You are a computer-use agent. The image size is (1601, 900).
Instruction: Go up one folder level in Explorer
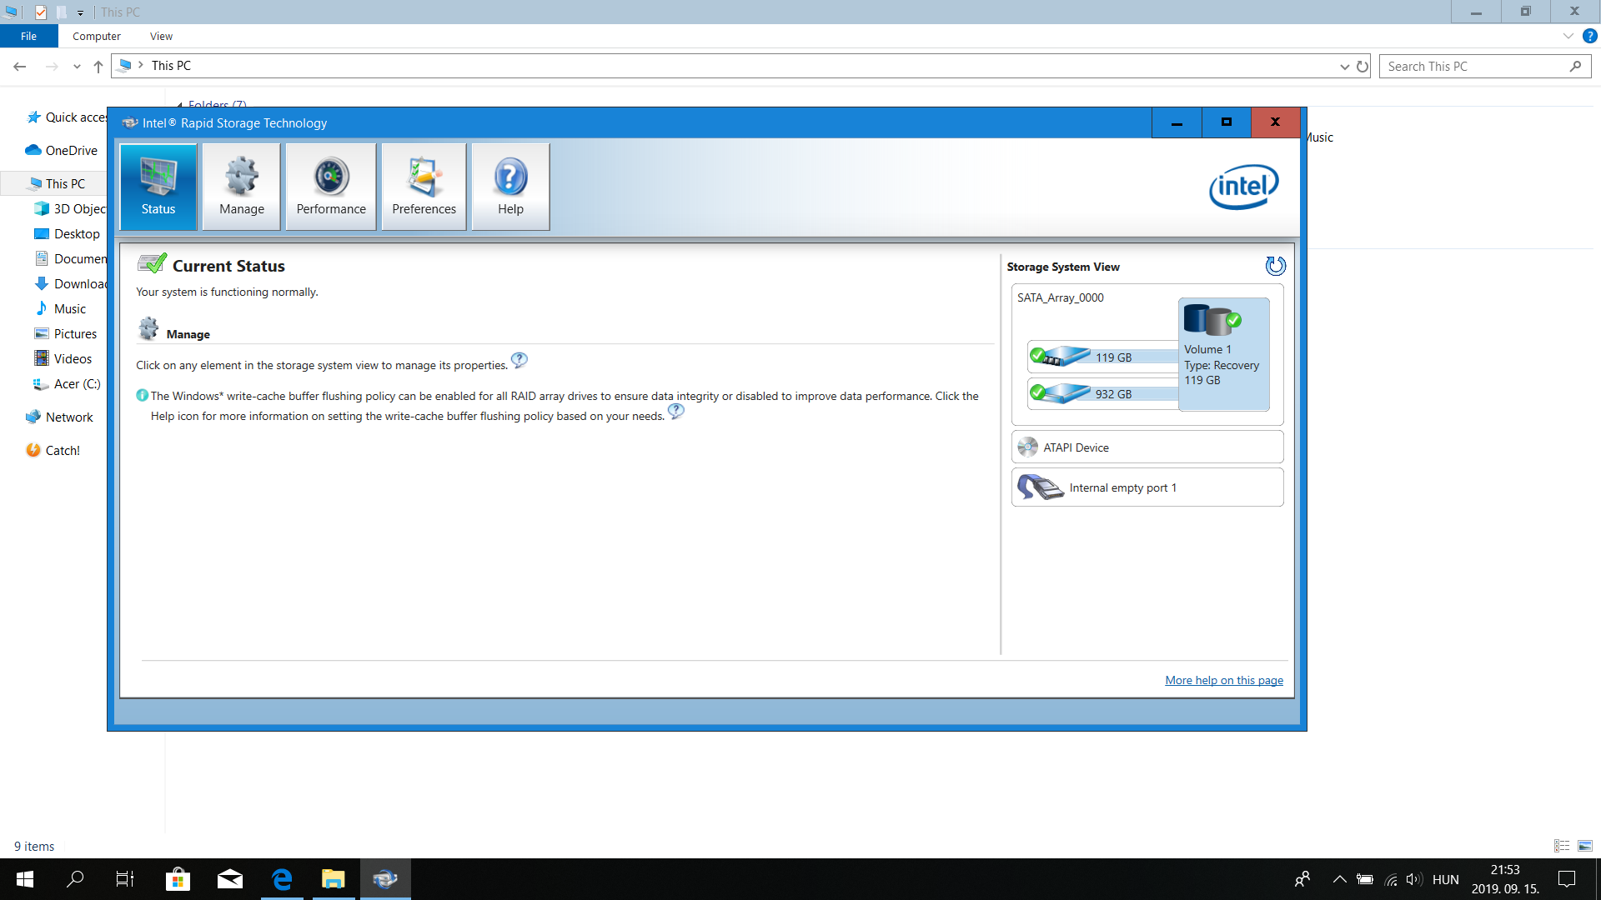[x=98, y=66]
